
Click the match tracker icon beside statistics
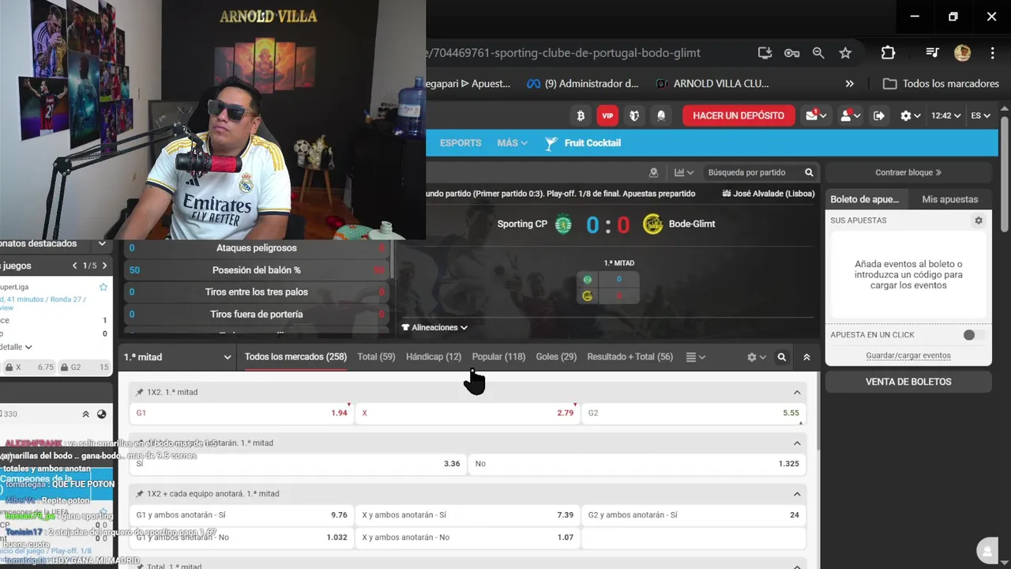(x=653, y=172)
